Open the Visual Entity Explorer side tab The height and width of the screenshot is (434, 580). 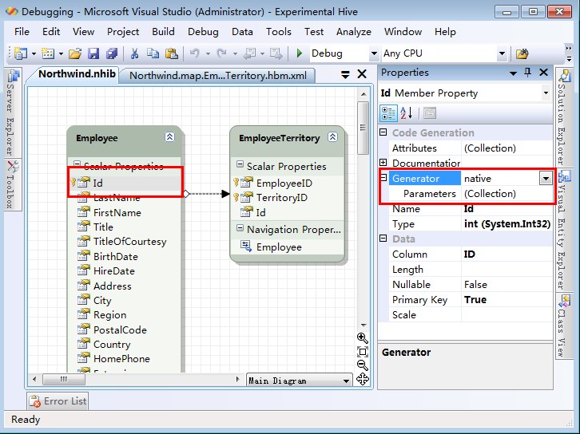[x=564, y=230]
